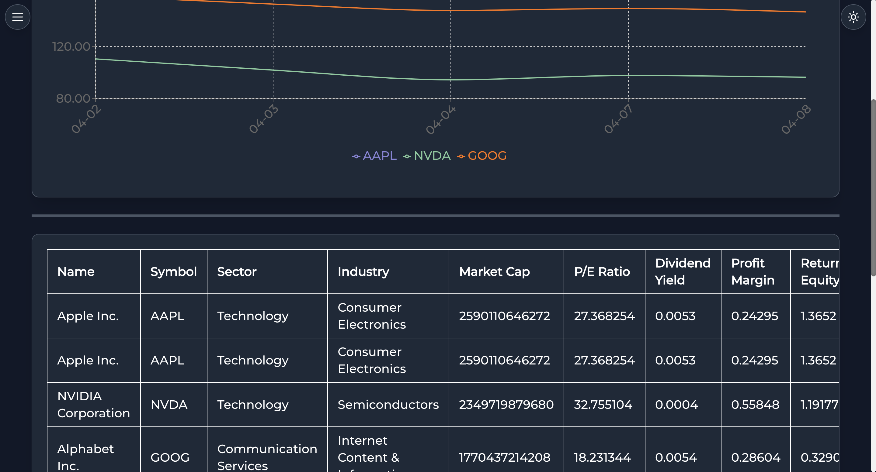
Task: Click the GOOG legend marker icon
Action: tap(461, 156)
